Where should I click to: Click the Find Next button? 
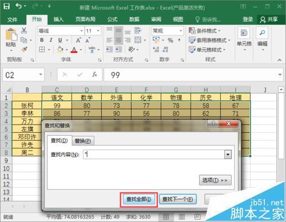click(178, 200)
